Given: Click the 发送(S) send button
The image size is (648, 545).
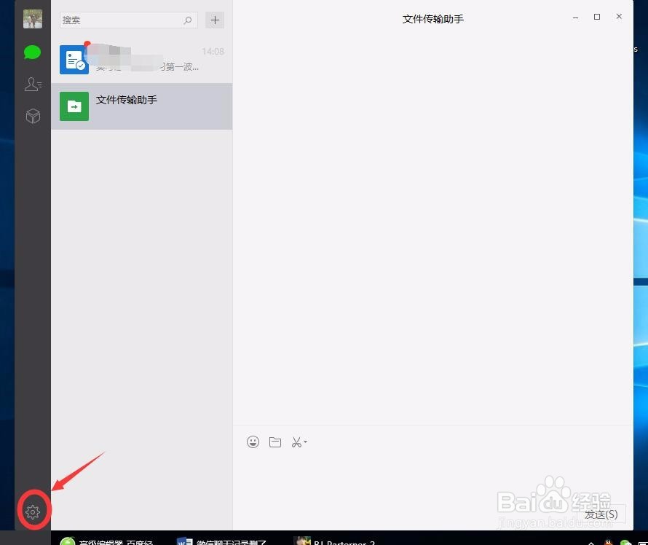Looking at the screenshot, I should [601, 514].
